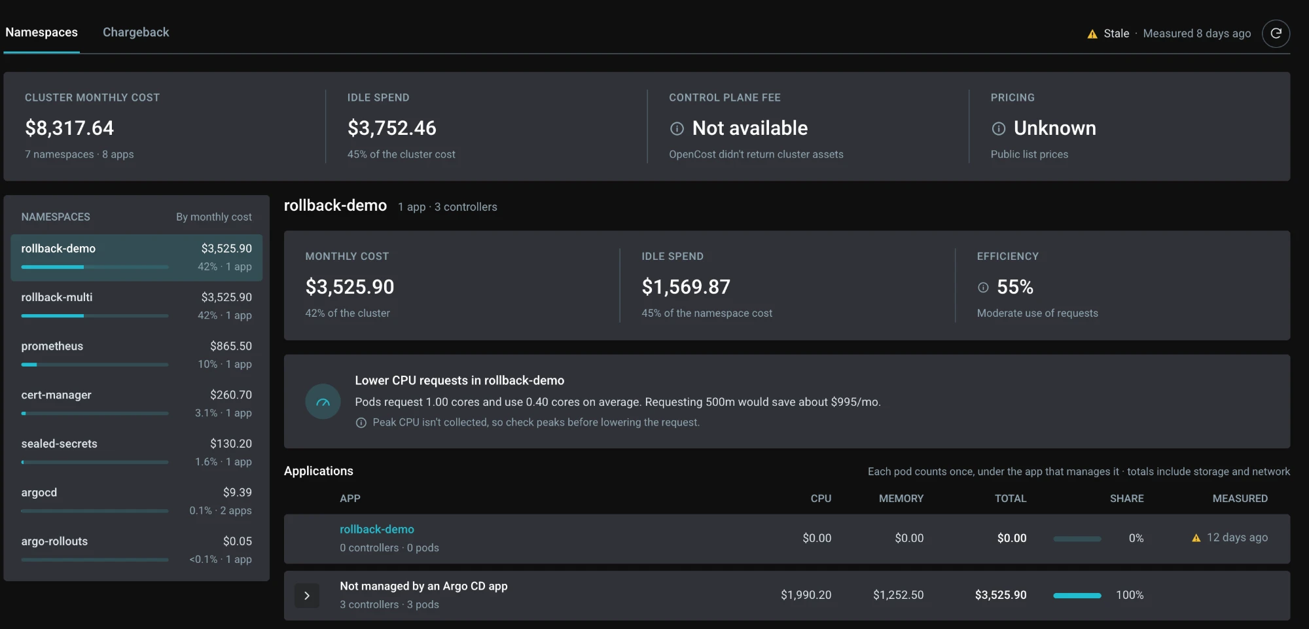Click the Measured 8 days ago text

[1196, 33]
